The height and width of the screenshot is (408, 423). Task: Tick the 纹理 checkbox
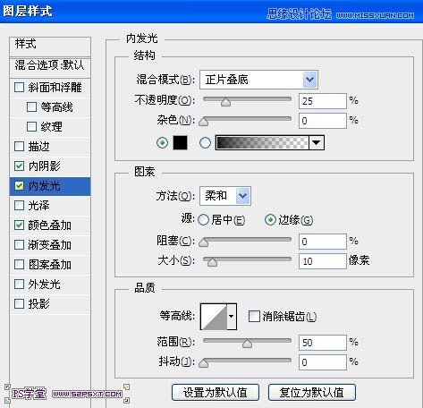pos(31,127)
